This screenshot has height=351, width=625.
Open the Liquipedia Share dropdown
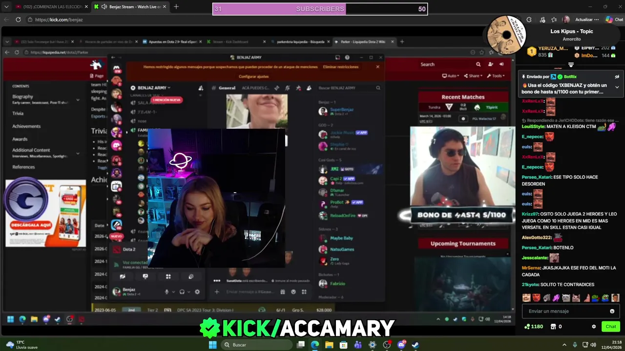tap(474, 76)
